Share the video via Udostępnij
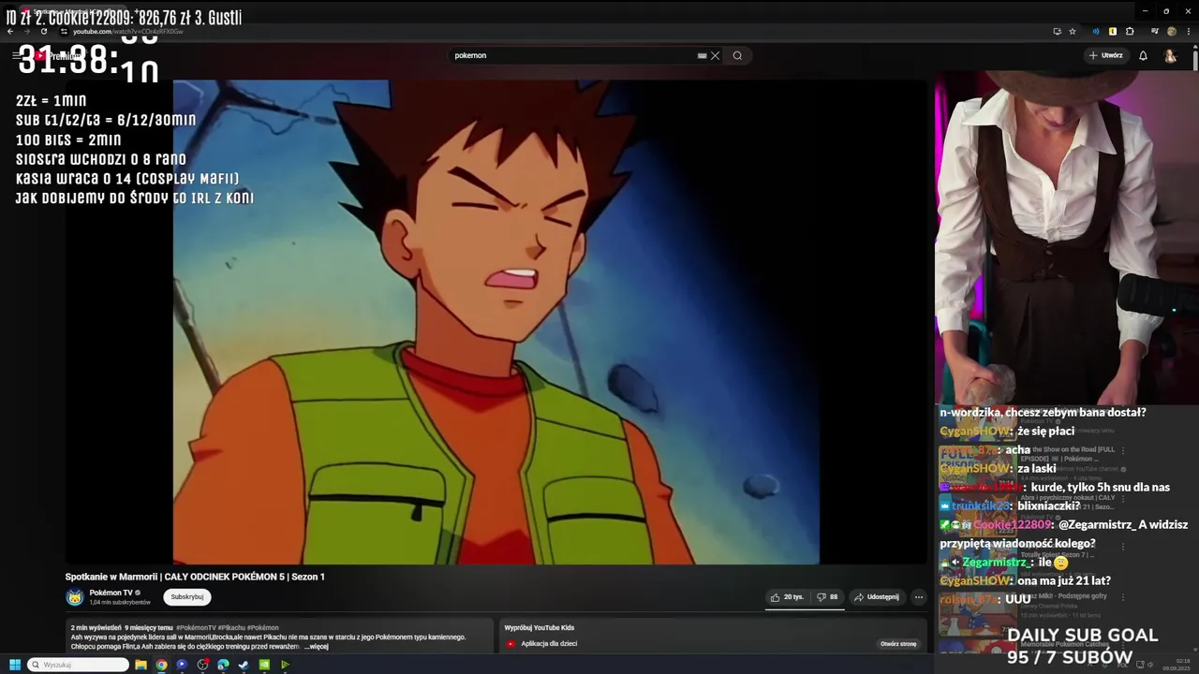Viewport: 1199px width, 674px height. [877, 597]
